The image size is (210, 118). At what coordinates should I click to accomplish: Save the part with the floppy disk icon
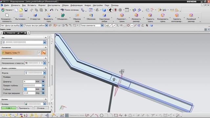pos(26,10)
